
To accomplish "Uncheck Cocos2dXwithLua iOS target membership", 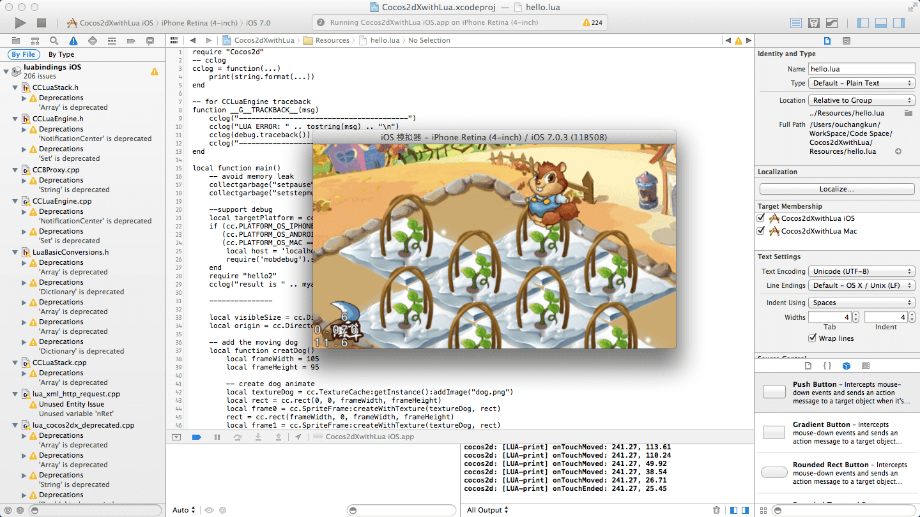I will pyautogui.click(x=761, y=218).
